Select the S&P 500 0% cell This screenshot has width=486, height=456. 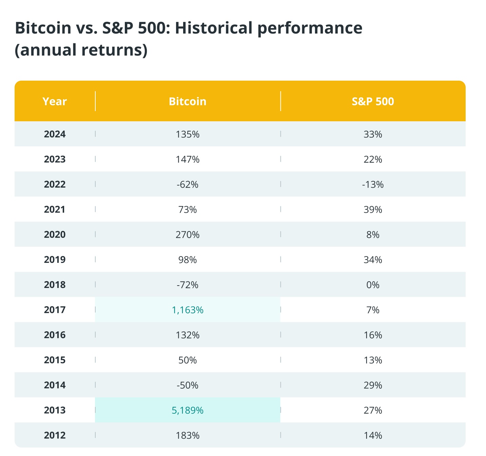[x=373, y=285]
